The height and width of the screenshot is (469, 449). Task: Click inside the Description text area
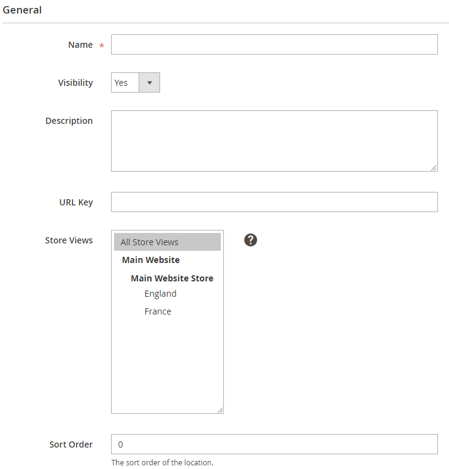[x=274, y=141]
